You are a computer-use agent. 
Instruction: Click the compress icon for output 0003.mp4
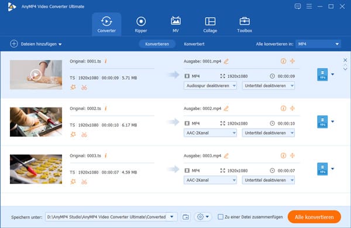tap(292, 156)
